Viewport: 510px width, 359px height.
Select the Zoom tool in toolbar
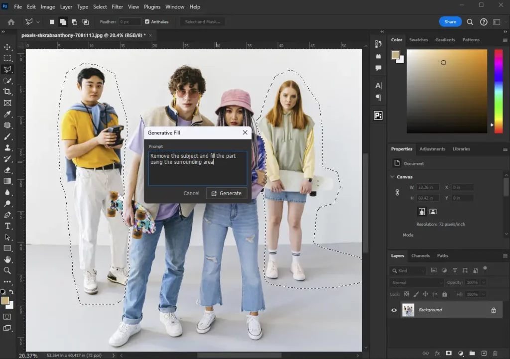(x=7, y=270)
